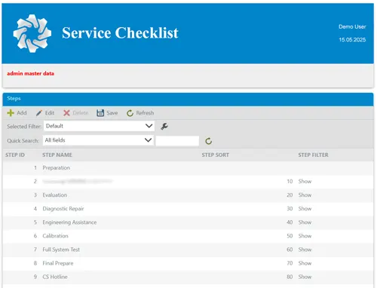Select the Preparation row

[188, 168]
